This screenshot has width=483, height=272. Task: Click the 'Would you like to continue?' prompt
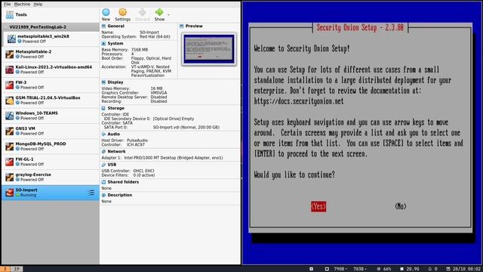[294, 175]
